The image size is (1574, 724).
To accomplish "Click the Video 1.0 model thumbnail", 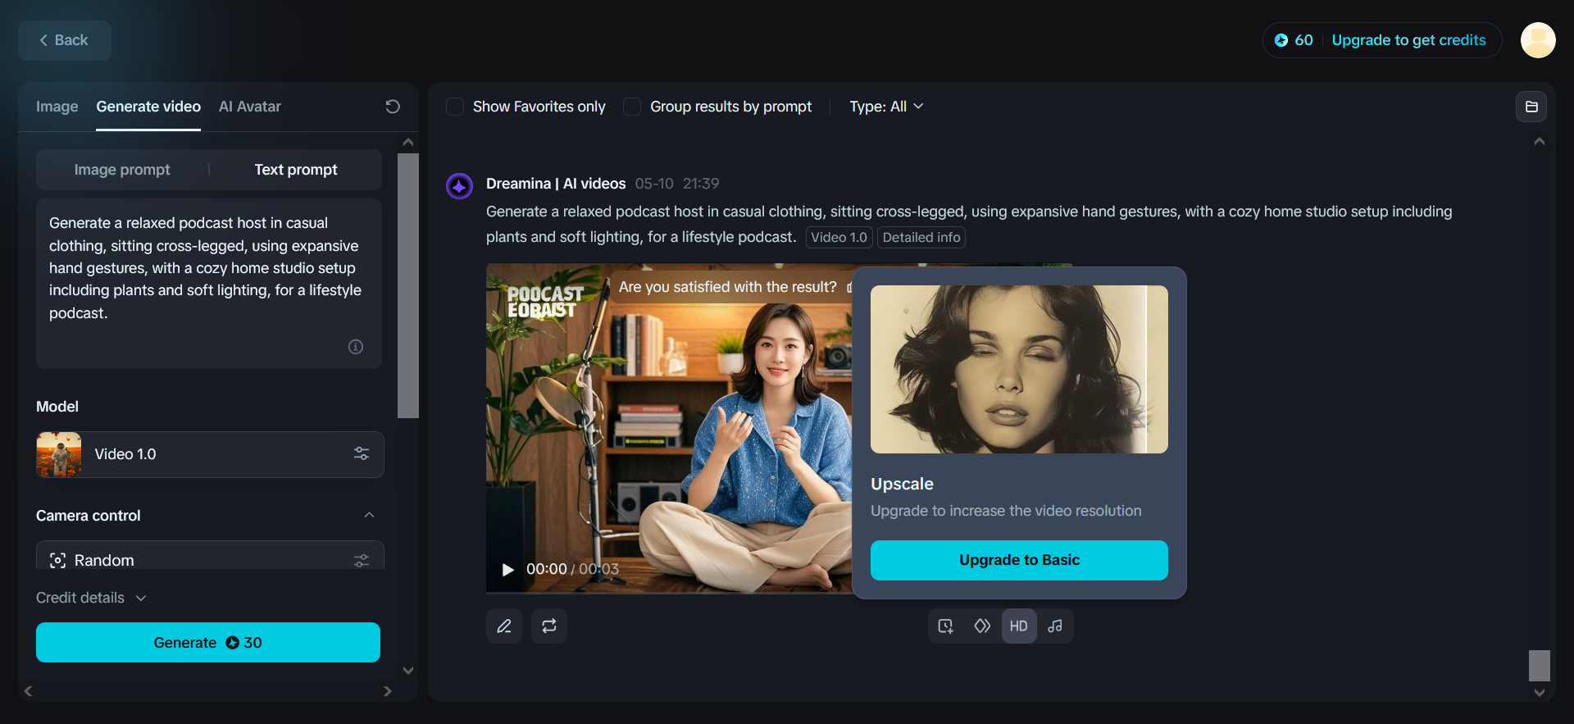I will point(59,454).
